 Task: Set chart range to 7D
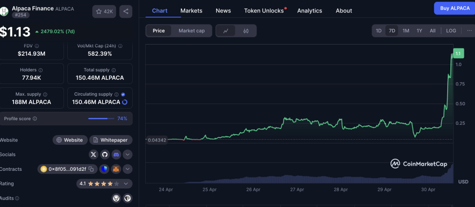point(392,31)
